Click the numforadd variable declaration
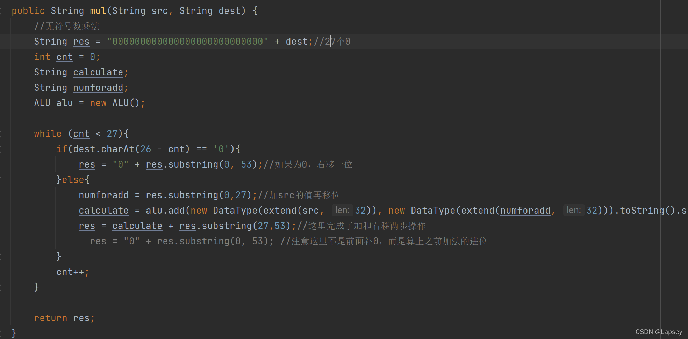688x339 pixels. point(98,88)
